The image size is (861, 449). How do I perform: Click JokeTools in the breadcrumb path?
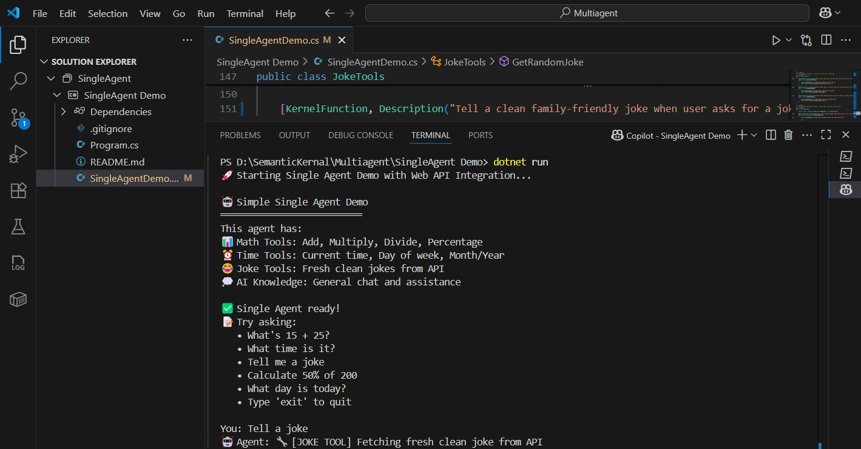click(465, 62)
